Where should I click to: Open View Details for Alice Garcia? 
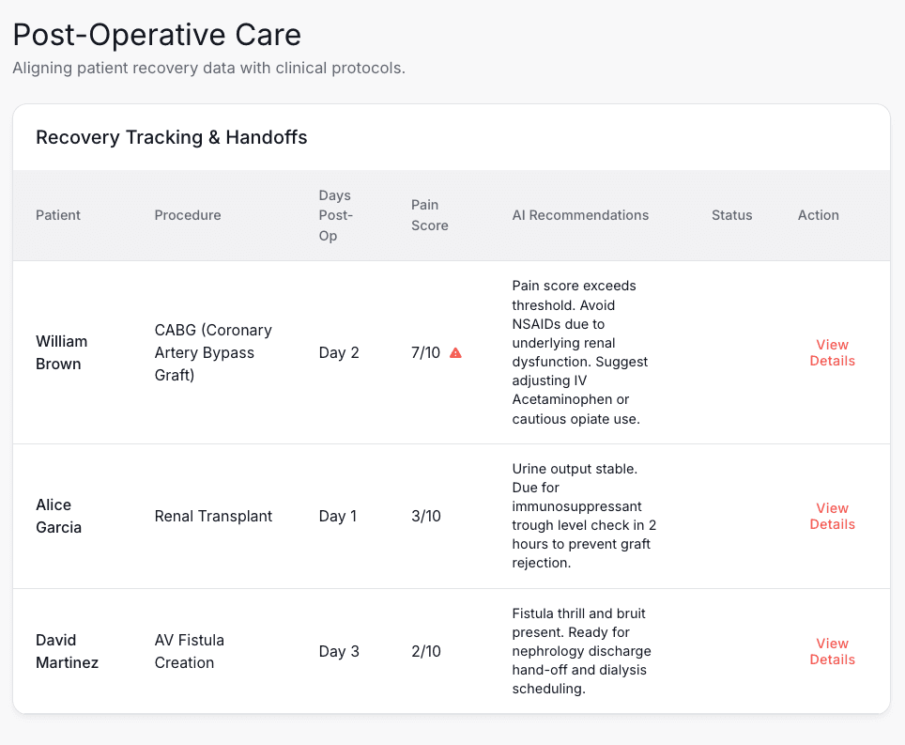(x=832, y=517)
